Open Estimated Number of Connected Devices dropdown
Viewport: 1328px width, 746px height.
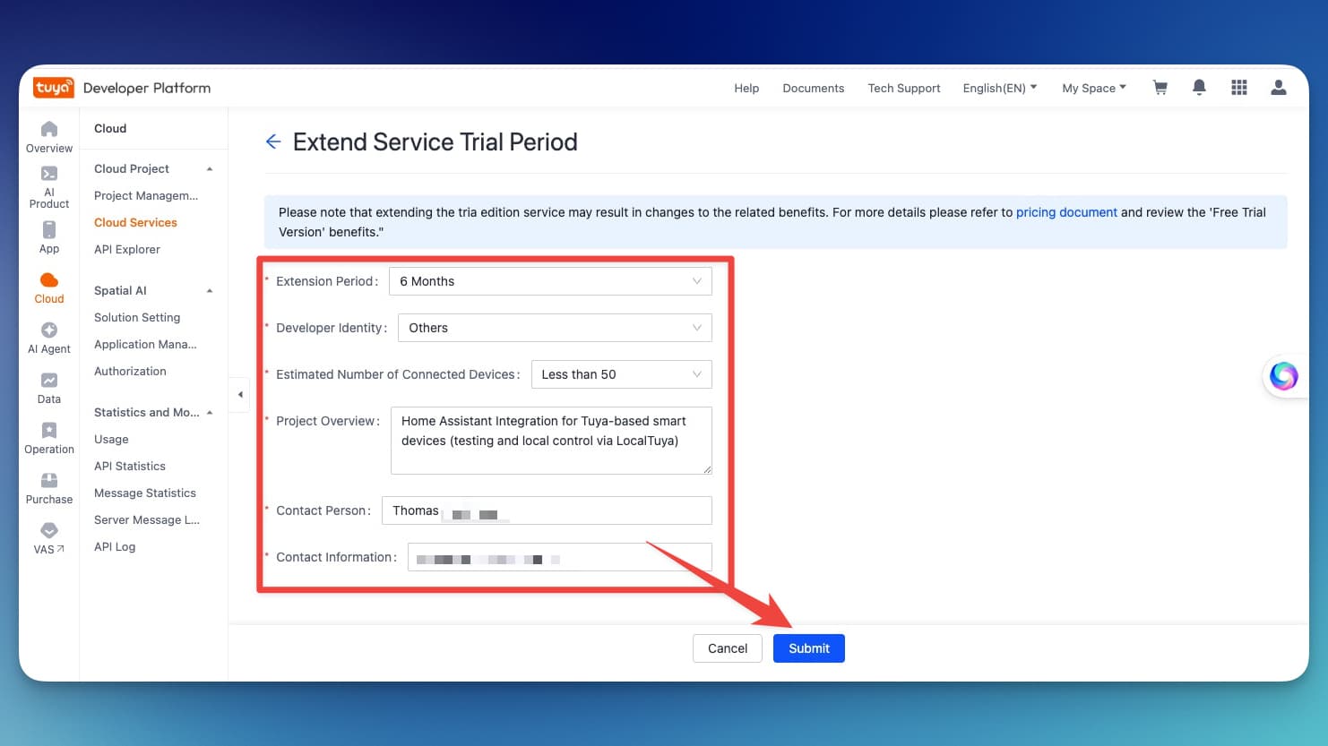pyautogui.click(x=621, y=374)
